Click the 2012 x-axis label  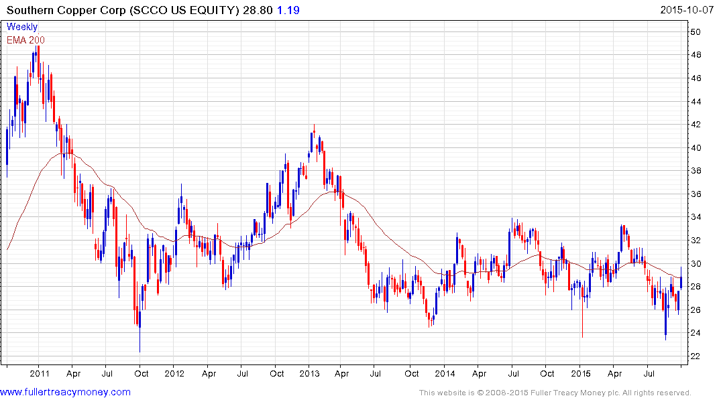pyautogui.click(x=174, y=373)
